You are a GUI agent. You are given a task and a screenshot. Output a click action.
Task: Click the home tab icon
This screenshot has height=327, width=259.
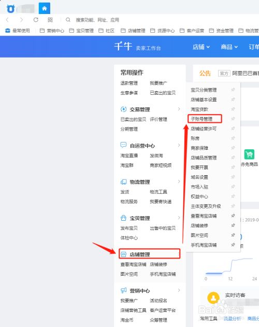coord(45,8)
